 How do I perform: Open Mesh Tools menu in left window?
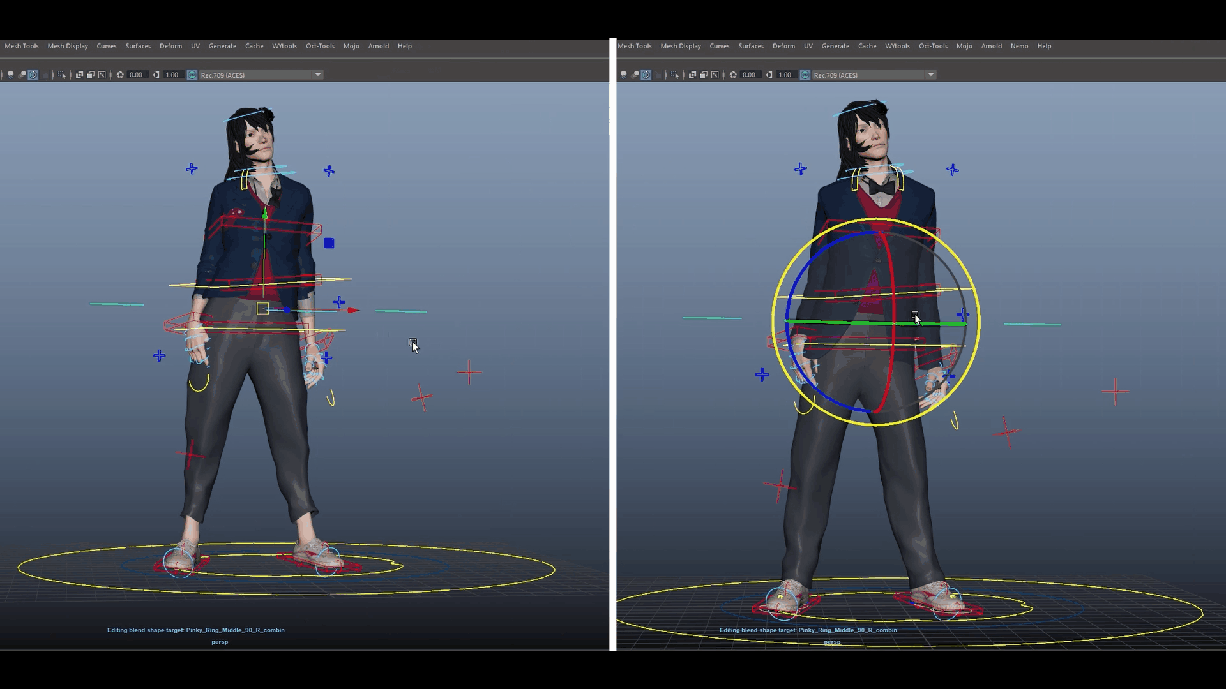22,46
